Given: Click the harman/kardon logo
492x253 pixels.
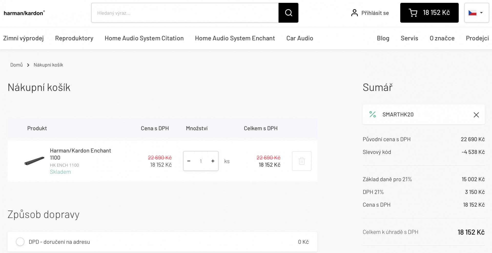Looking at the screenshot, I should point(24,13).
